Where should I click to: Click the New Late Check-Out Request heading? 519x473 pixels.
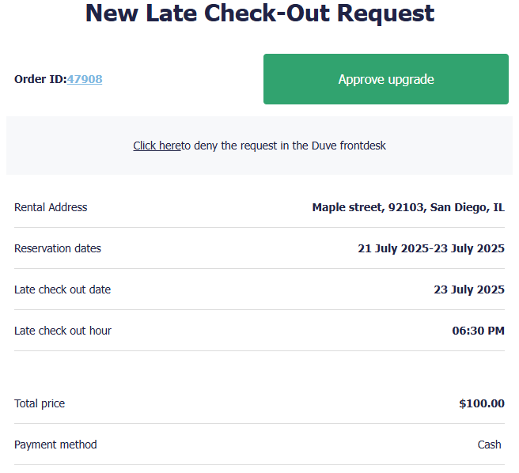(259, 13)
